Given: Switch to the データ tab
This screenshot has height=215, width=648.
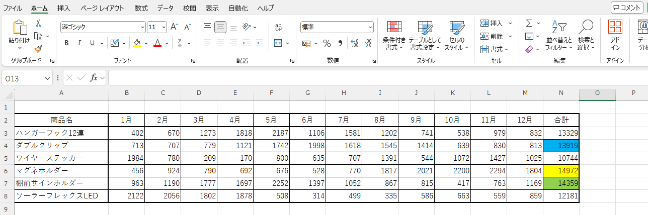Looking at the screenshot, I should pos(165,8).
